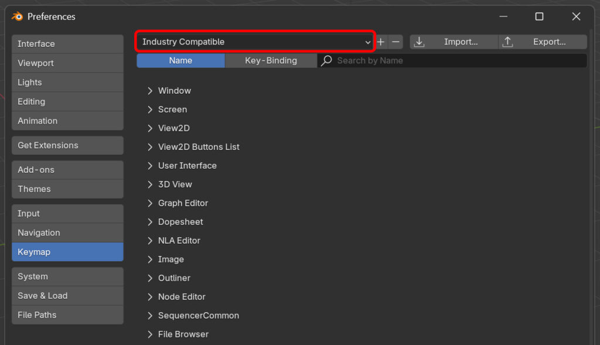600x345 pixels.
Task: Click the search magnifier icon in keymap search
Action: (x=326, y=60)
